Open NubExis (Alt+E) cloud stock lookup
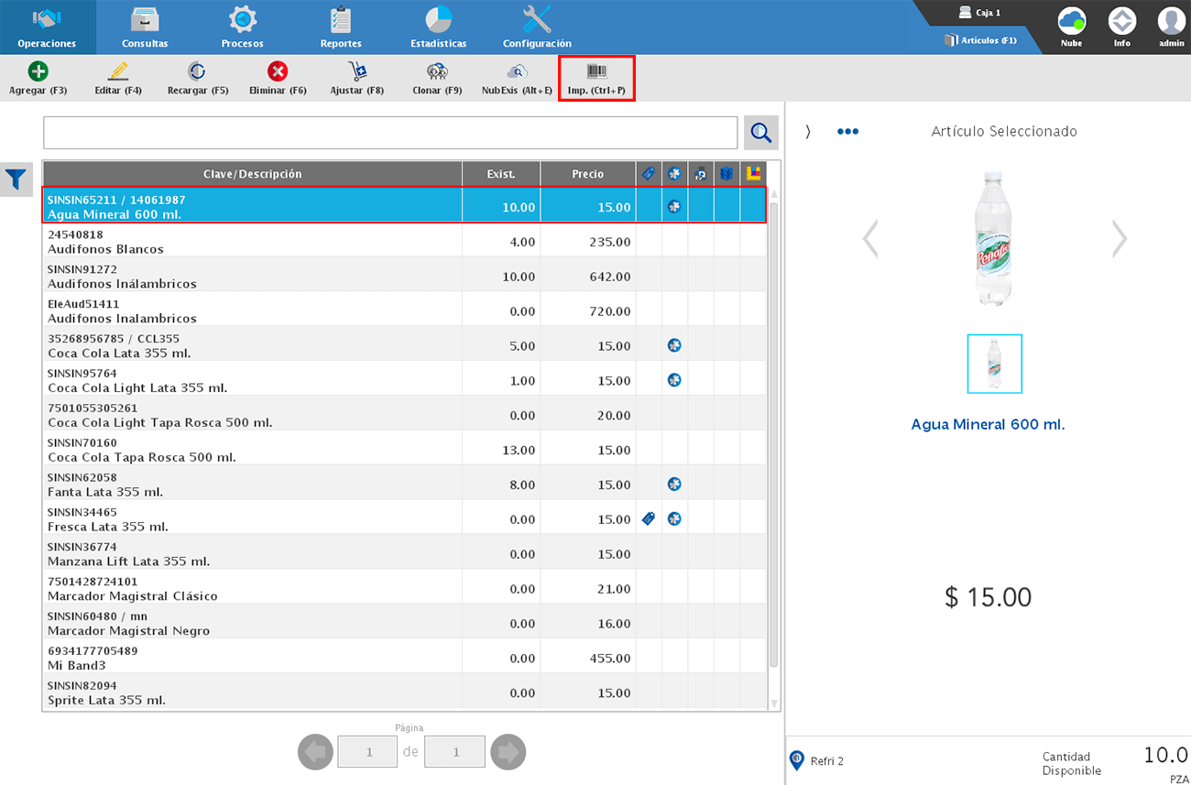 [517, 71]
